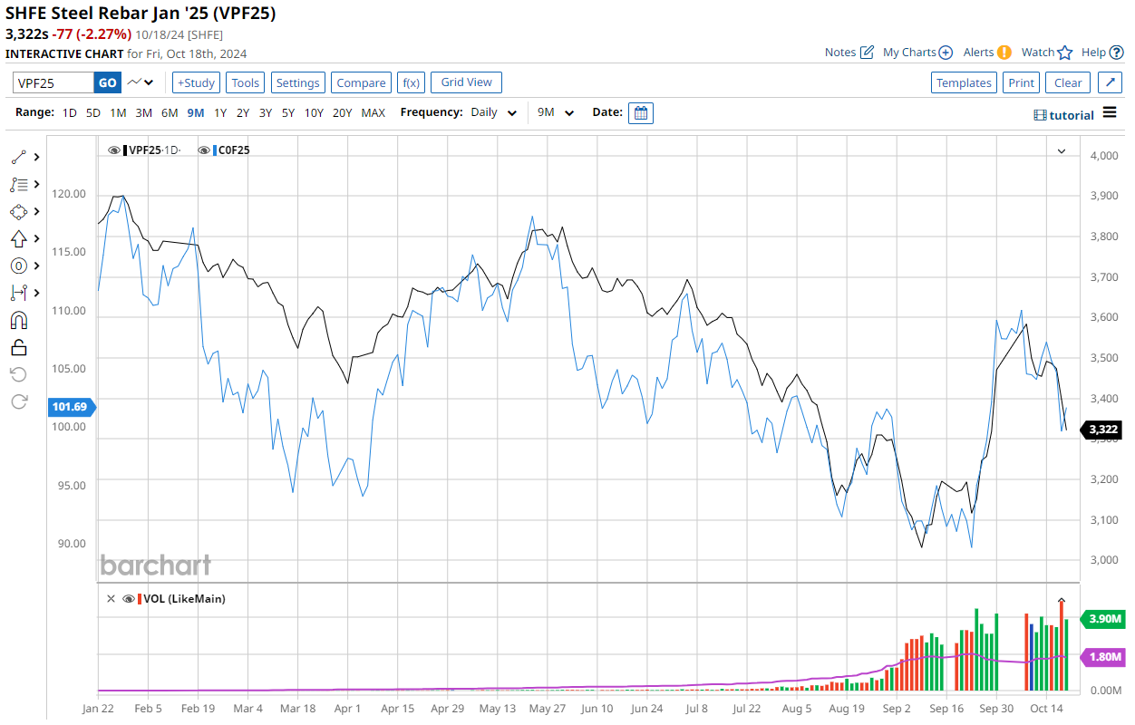Hide the VPF25 series via eye icon
The image size is (1135, 725).
tap(115, 150)
